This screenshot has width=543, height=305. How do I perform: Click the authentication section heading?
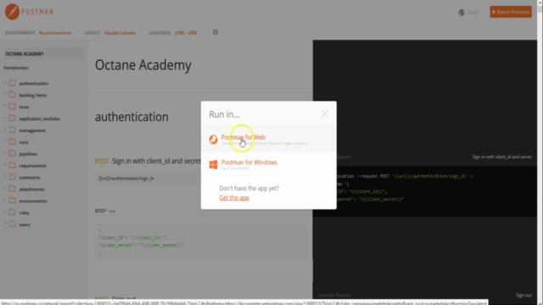132,117
